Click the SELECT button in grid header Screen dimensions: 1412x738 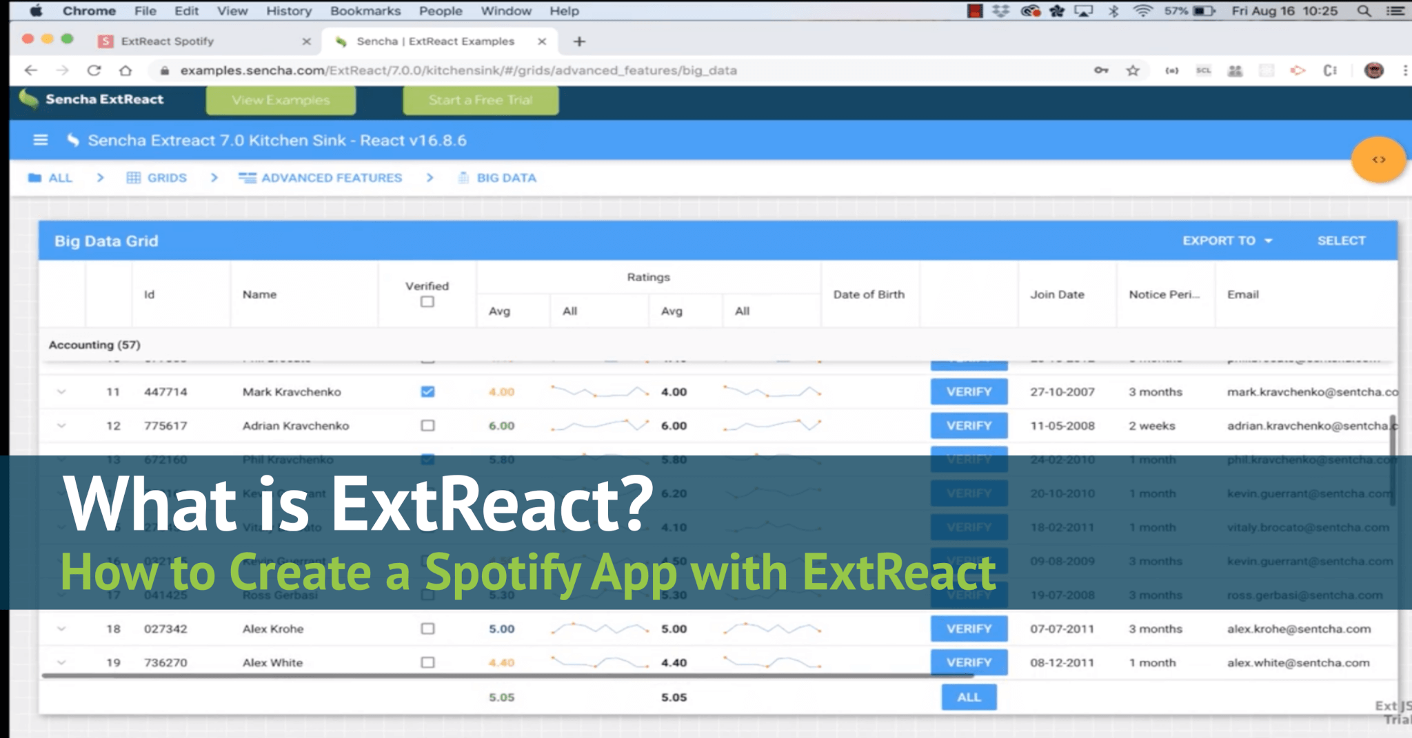tap(1341, 240)
